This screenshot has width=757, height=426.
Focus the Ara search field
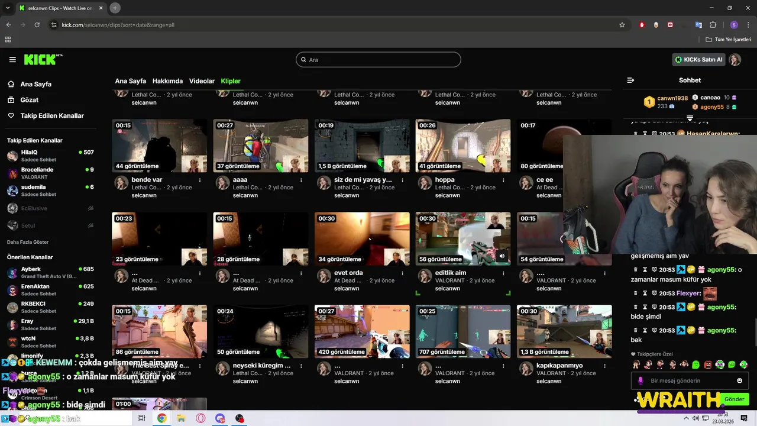coord(378,60)
